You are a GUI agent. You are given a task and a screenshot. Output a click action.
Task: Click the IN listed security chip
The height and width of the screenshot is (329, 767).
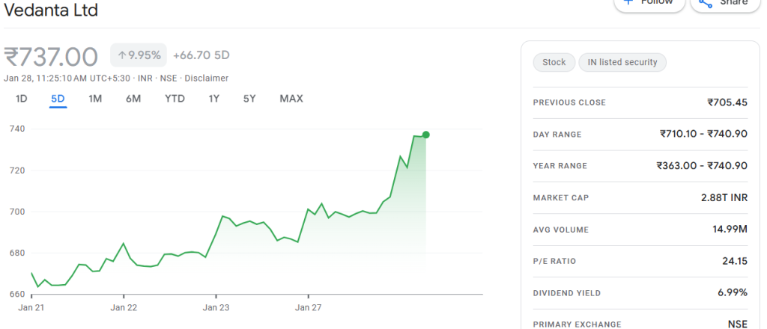point(622,63)
